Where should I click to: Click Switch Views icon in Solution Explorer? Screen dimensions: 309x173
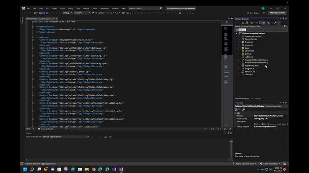pyautogui.click(x=247, y=23)
